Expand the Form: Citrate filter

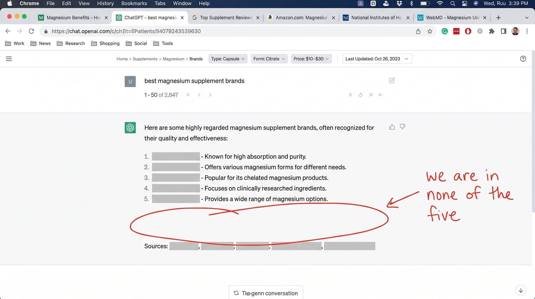(x=269, y=59)
